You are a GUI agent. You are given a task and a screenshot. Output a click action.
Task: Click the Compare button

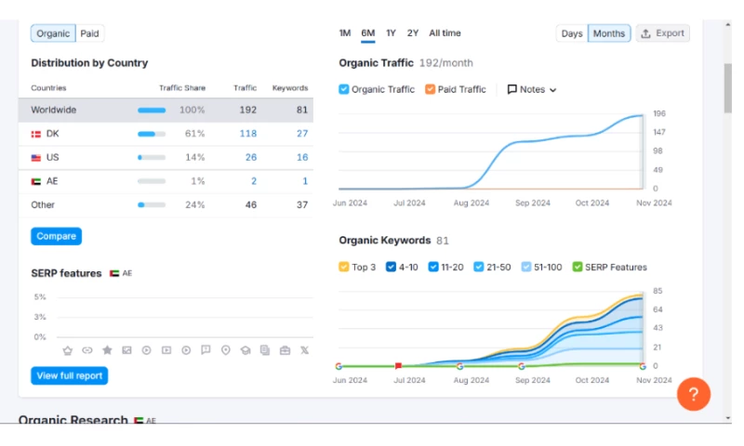click(56, 236)
